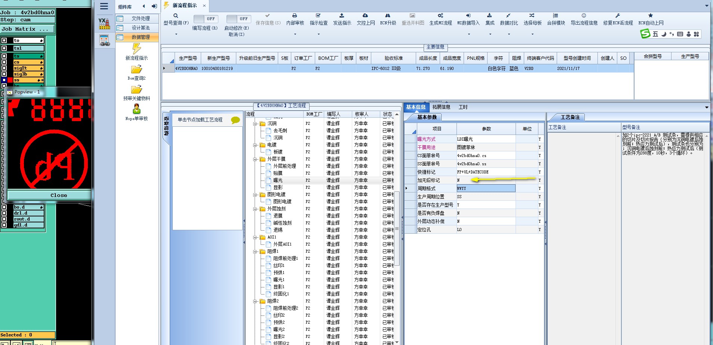Screen dimensions: 713x345
Task: Open dropdown arrow under MI数据导入
Action: 468,34
